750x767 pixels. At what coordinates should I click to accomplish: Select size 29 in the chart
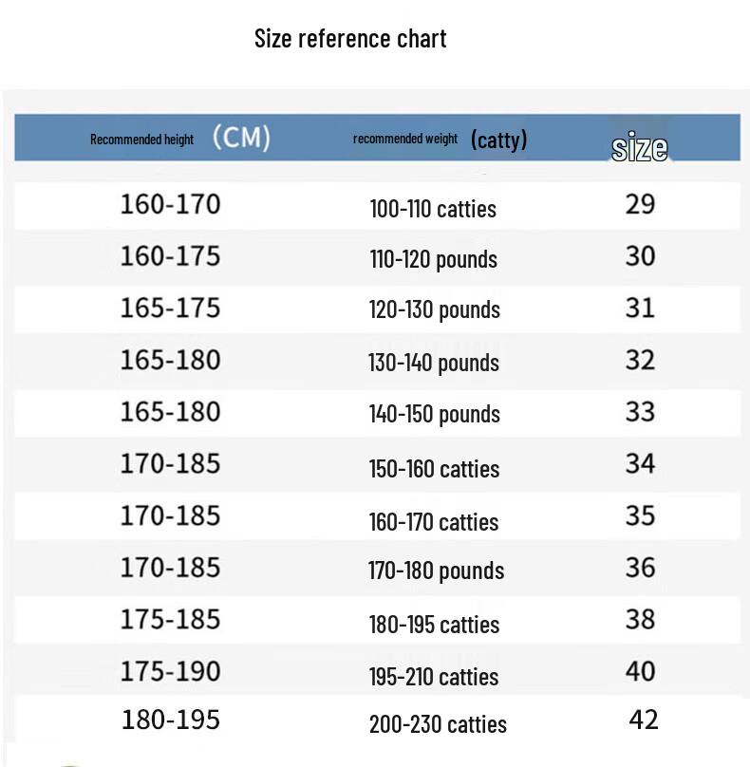pyautogui.click(x=640, y=204)
